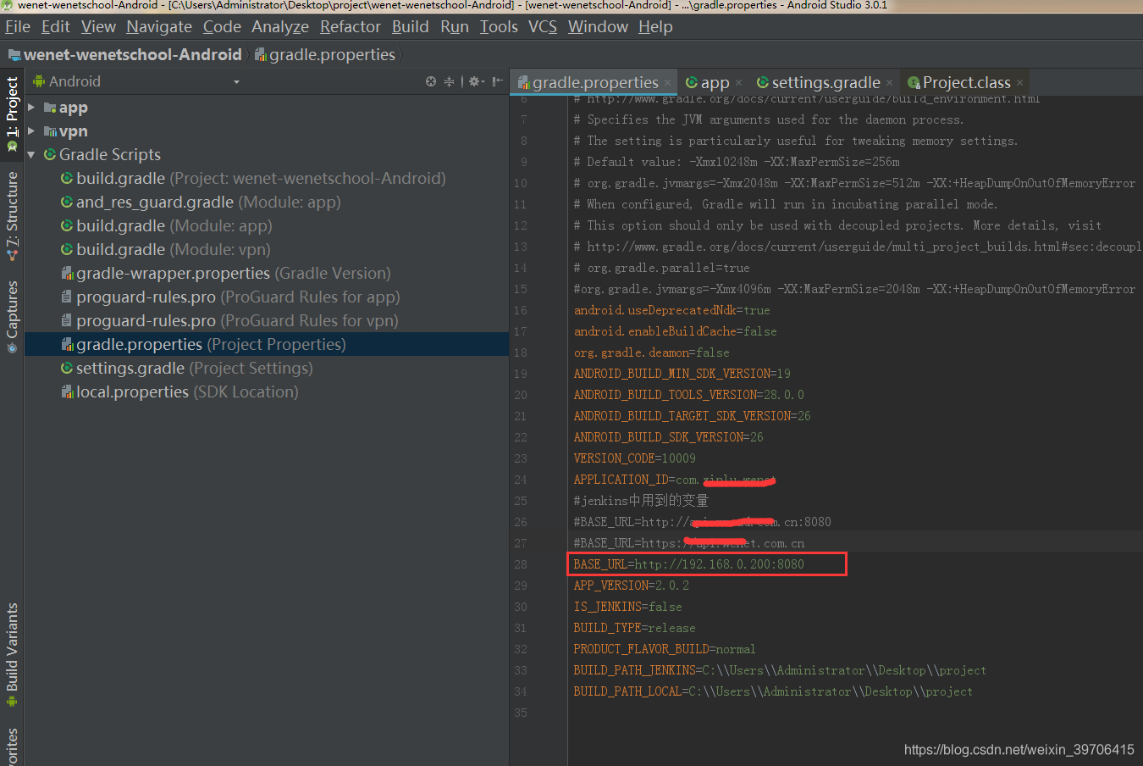
Task: Open the Refactor menu
Action: [350, 26]
